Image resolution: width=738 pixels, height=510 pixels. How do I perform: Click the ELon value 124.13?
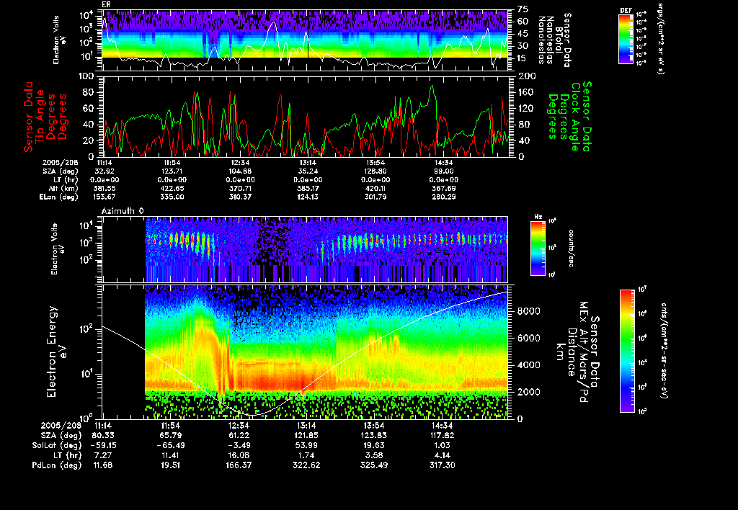[x=308, y=197]
